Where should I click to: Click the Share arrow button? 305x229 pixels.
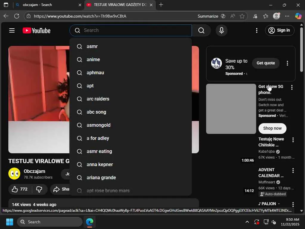[60, 189]
